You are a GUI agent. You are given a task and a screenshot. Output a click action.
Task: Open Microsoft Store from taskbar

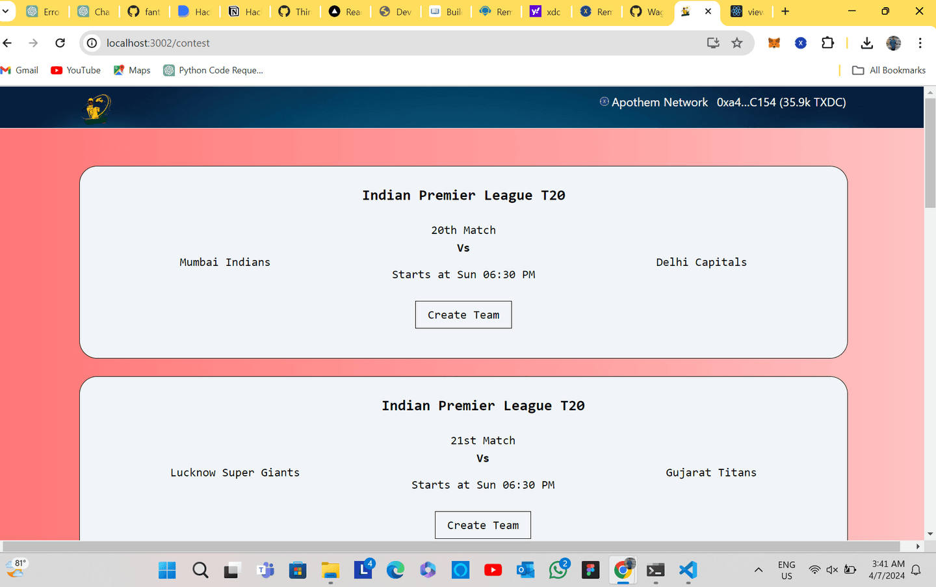298,570
